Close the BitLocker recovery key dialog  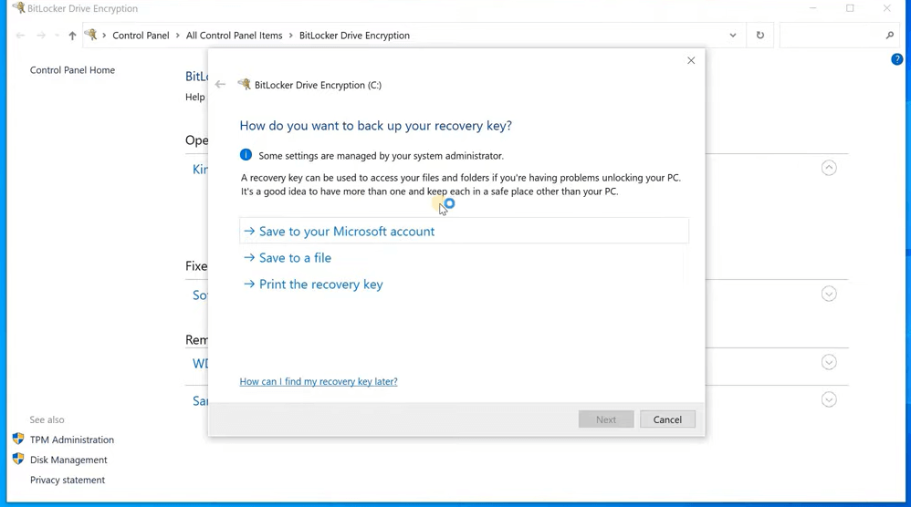point(691,60)
